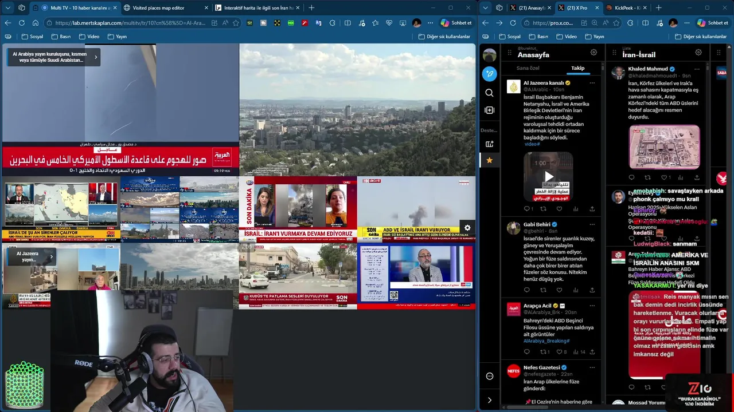
Task: Select the KickPeek browser tab
Action: [626, 7]
